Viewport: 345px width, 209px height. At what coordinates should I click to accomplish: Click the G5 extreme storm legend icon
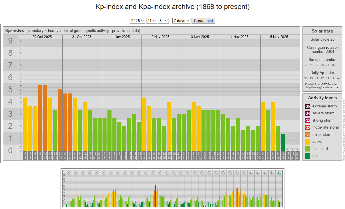click(x=307, y=106)
